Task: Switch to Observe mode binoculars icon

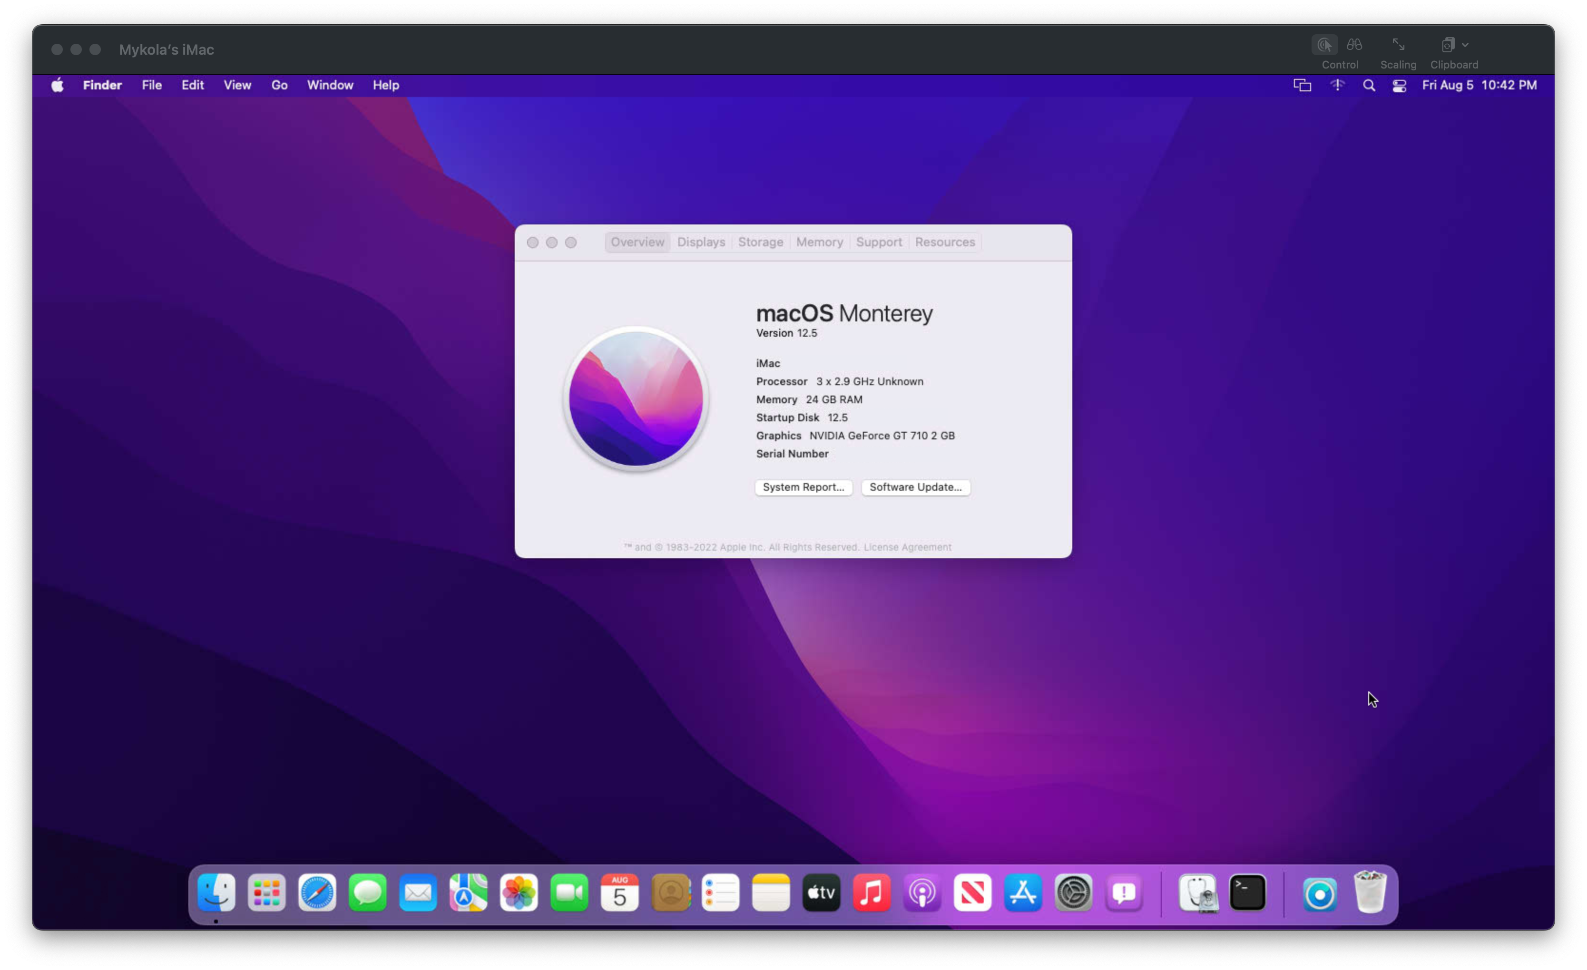Action: click(1354, 45)
